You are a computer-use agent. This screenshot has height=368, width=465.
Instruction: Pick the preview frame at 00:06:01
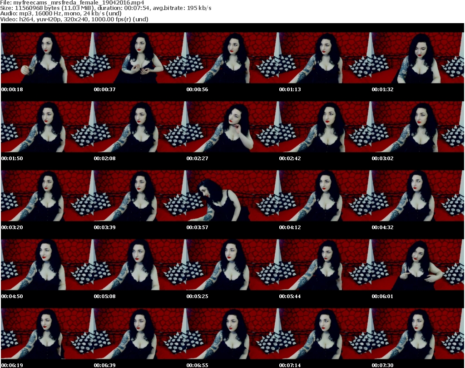pyautogui.click(x=418, y=265)
